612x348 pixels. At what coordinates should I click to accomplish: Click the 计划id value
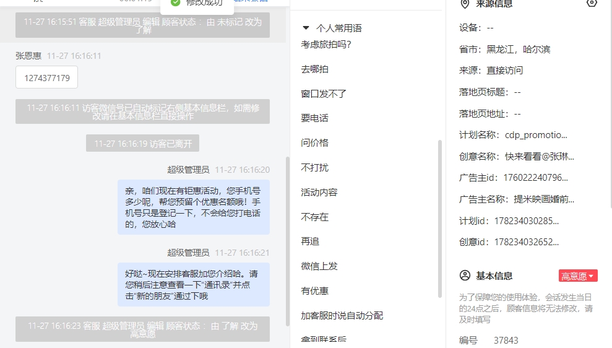point(527,221)
